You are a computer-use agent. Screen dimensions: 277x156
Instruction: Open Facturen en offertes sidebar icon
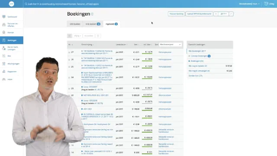tap(4, 25)
